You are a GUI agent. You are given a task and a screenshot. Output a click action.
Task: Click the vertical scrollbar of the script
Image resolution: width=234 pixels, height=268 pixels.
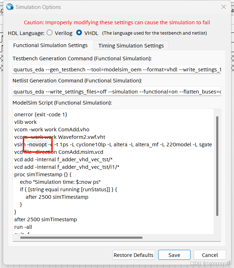click(217, 166)
